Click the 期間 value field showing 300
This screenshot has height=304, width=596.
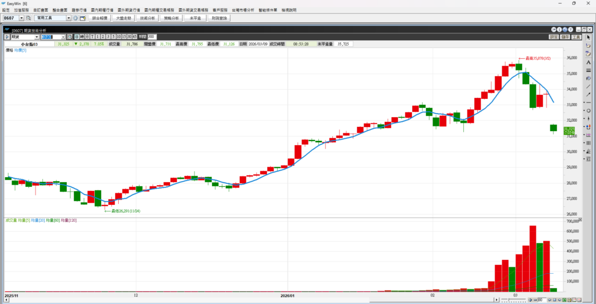[152, 37]
